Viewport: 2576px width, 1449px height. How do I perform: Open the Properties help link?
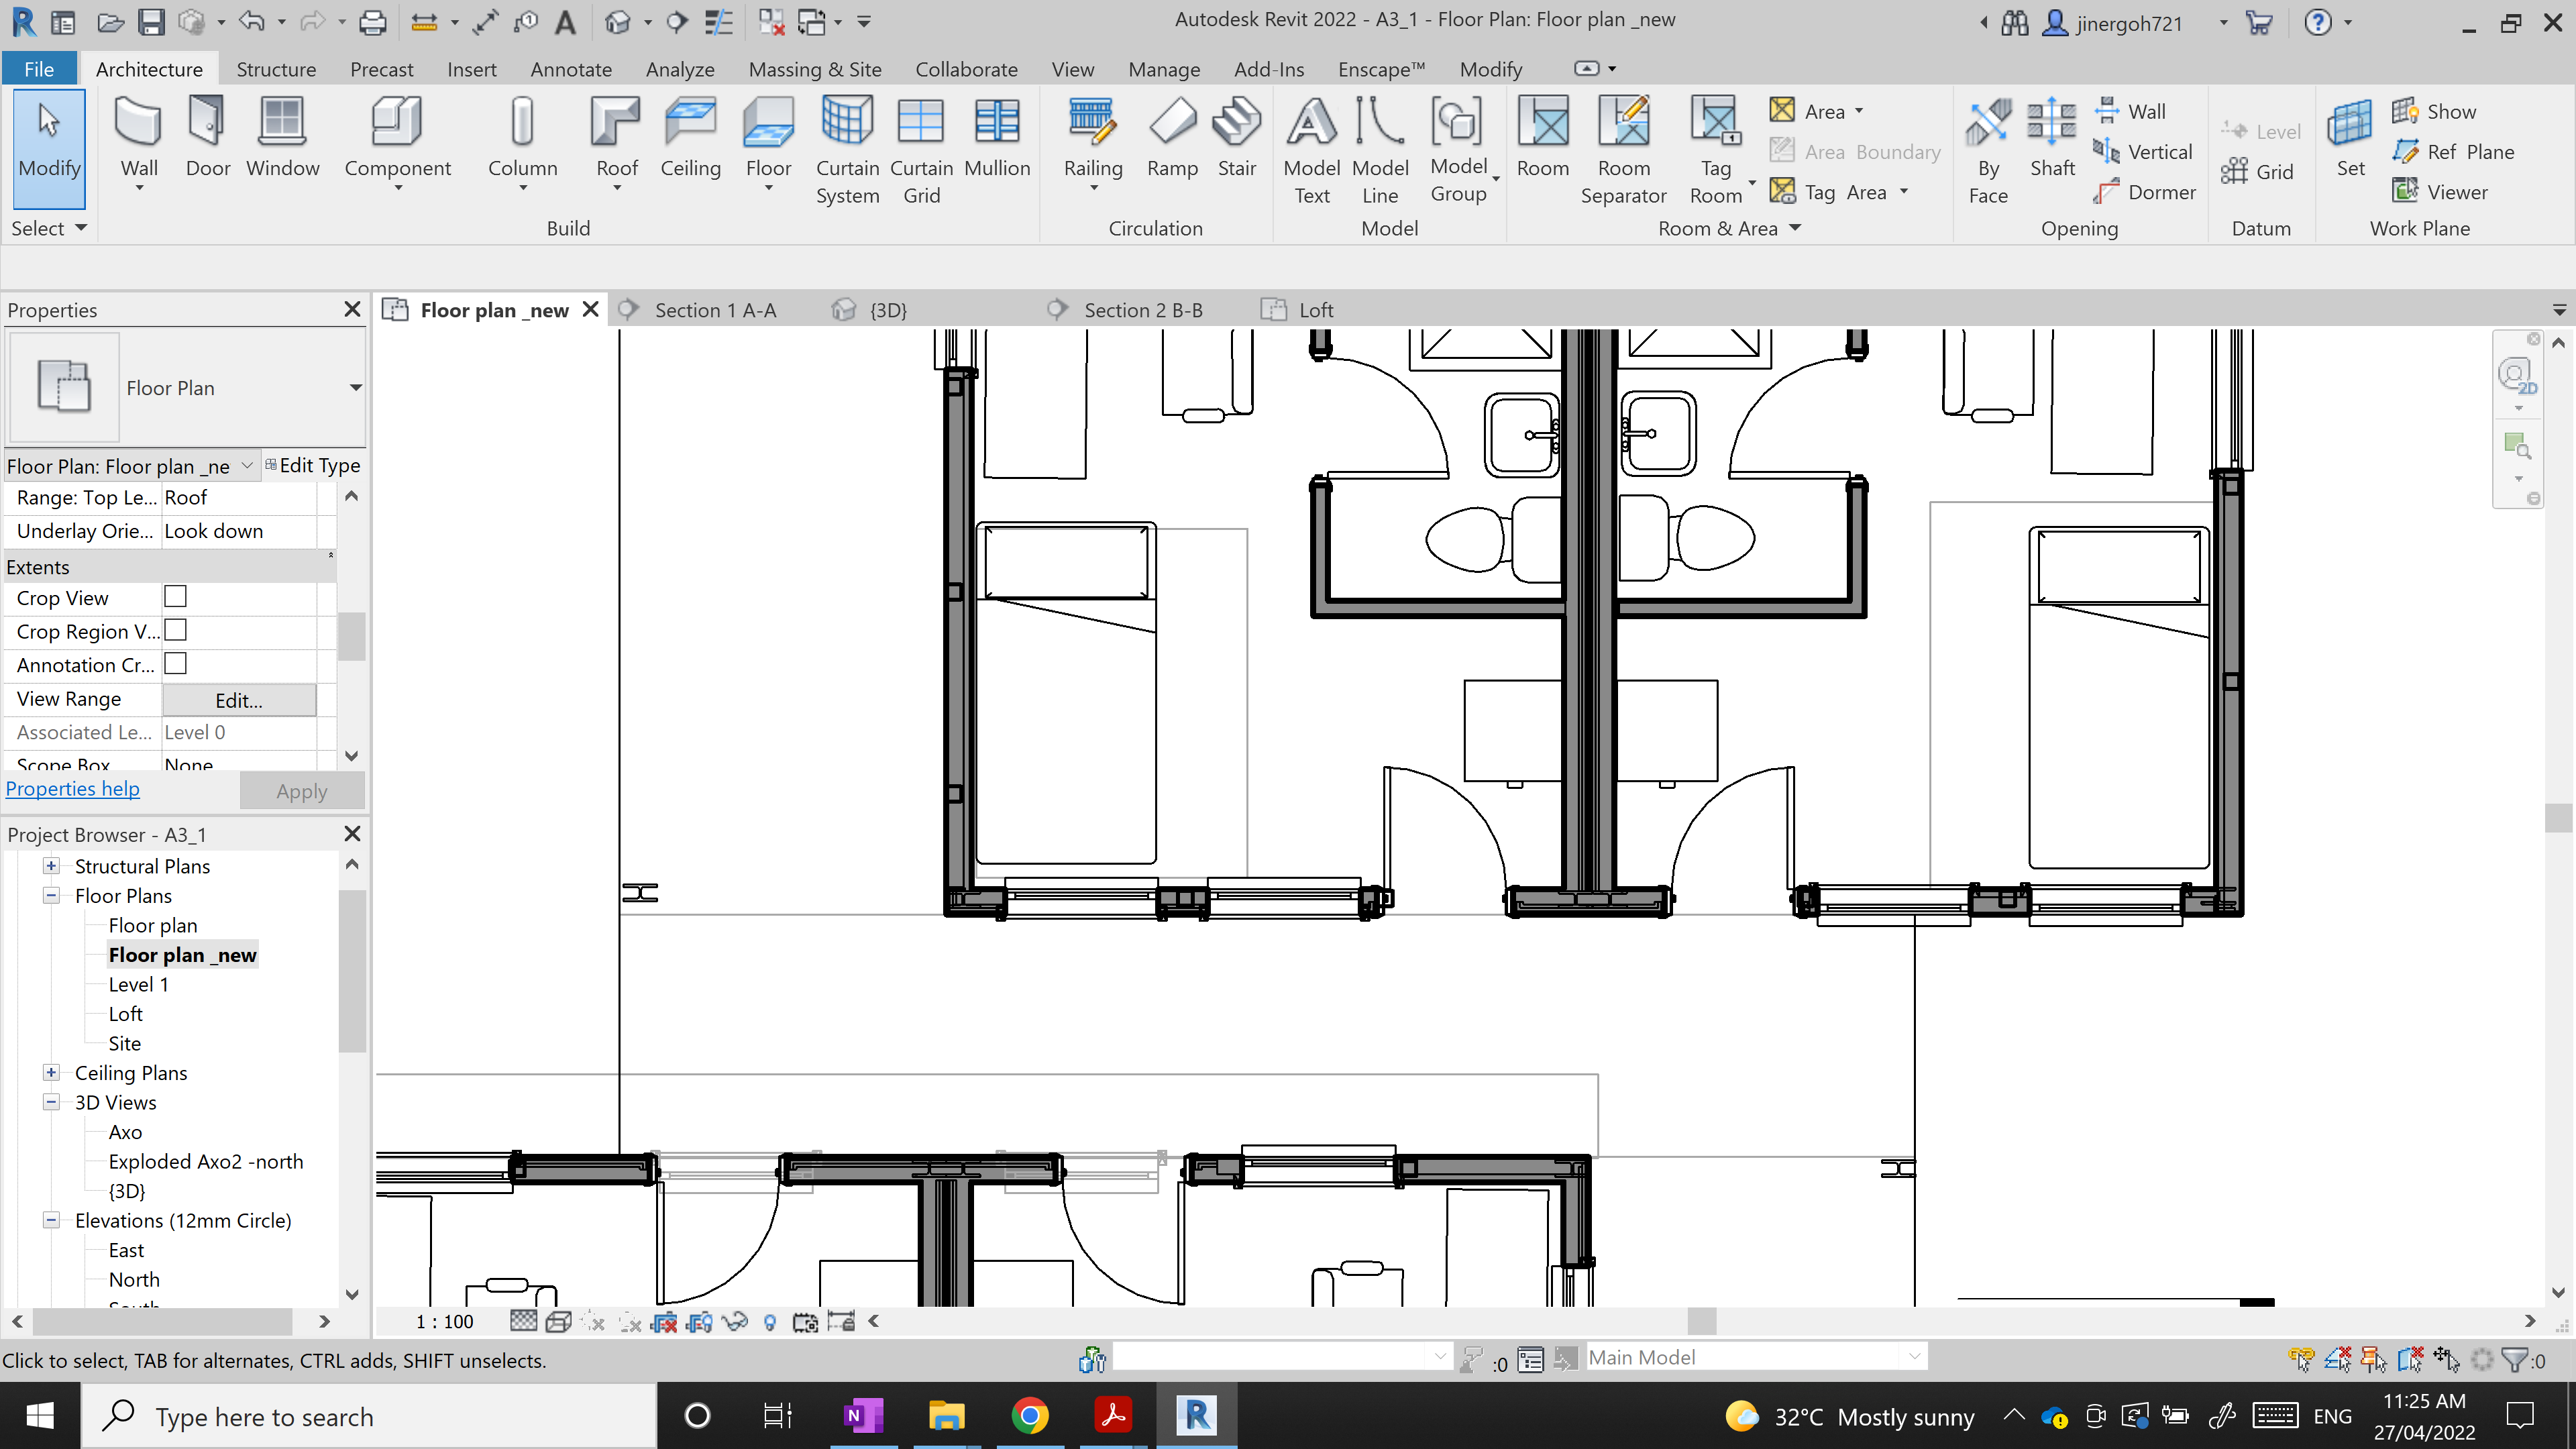[72, 788]
